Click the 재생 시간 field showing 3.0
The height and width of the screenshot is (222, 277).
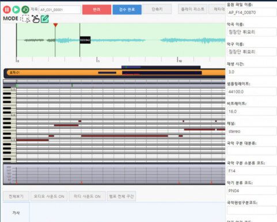click(x=252, y=72)
